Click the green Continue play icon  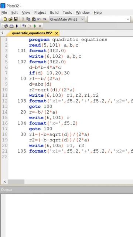(x=35, y=26)
